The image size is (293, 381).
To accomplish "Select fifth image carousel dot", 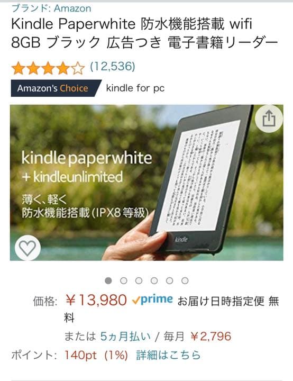I will click(x=169, y=280).
